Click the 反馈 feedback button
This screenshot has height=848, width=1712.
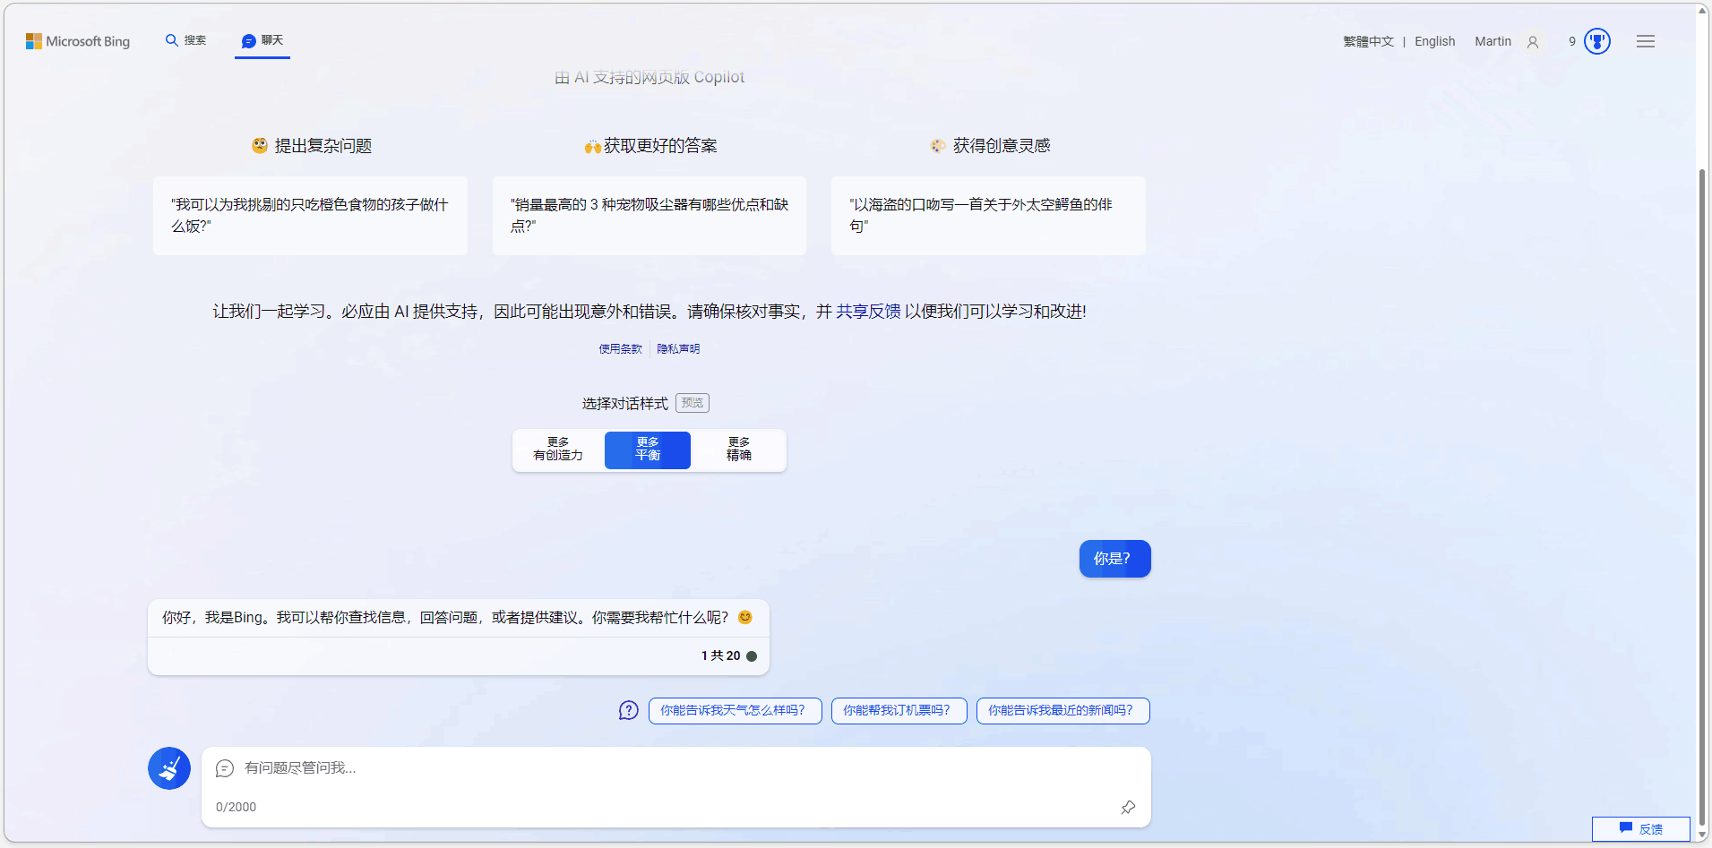coord(1640,829)
